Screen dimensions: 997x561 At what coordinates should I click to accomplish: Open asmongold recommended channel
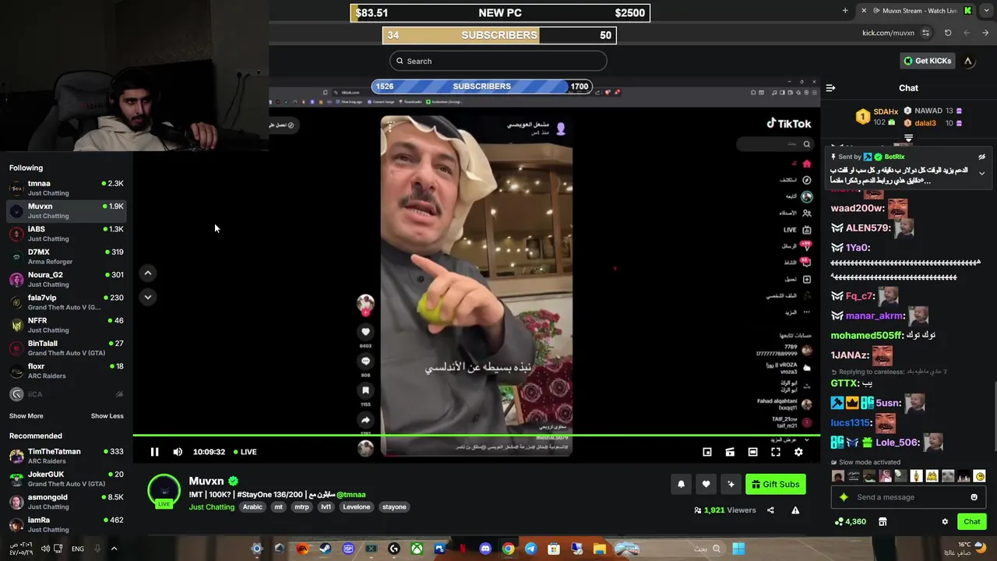pyautogui.click(x=66, y=502)
